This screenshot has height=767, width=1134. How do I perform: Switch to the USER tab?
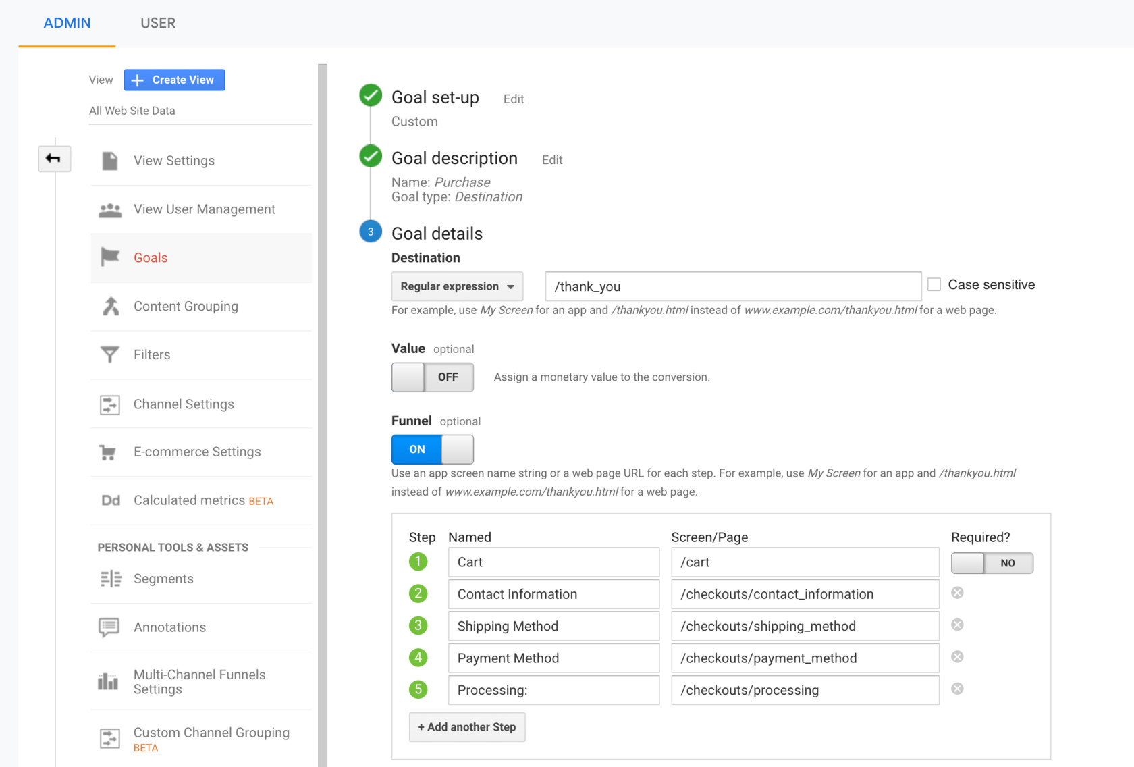tap(158, 23)
